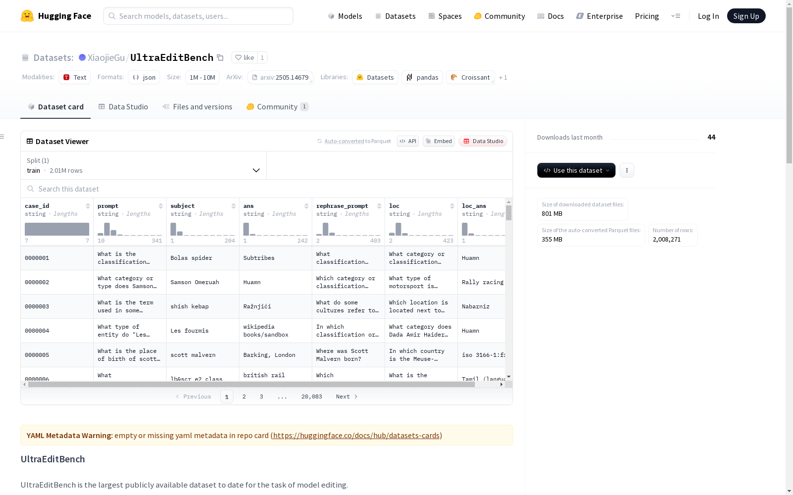Open the three-dot dataset options menu
The image size is (793, 495).
(627, 170)
